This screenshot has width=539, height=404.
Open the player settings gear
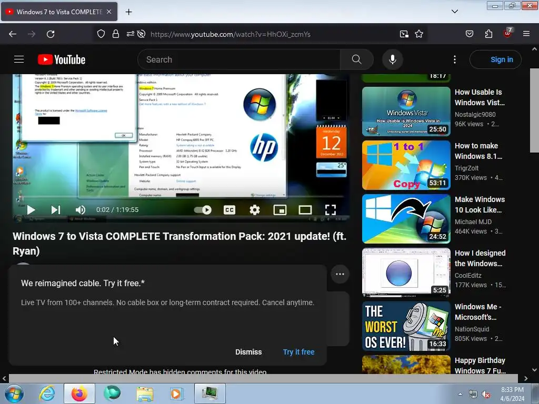(255, 210)
